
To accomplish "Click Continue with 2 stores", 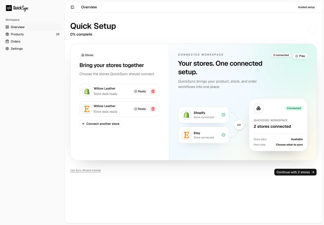I will tap(295, 172).
